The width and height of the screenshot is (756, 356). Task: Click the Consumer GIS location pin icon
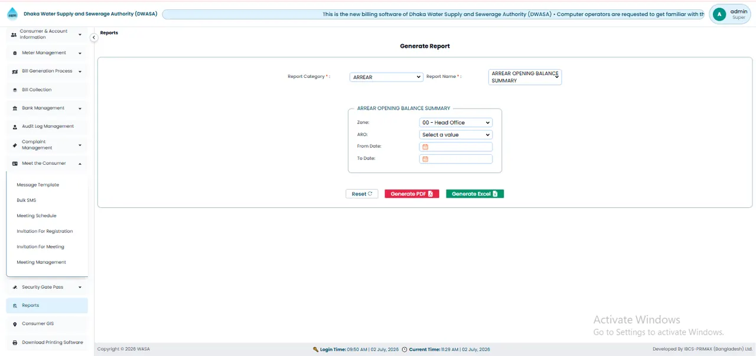pyautogui.click(x=15, y=324)
